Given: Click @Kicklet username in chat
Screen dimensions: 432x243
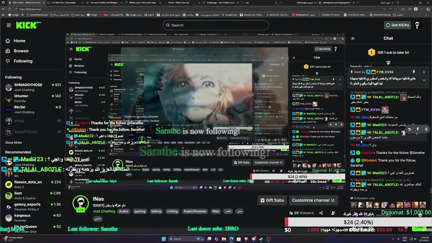Looking at the screenshot, I should [x=369, y=160].
